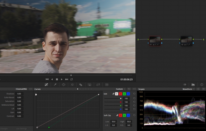Screen dimensions: 206x131
Task: Show the Scopes panel icon
Action: click(193, 85)
